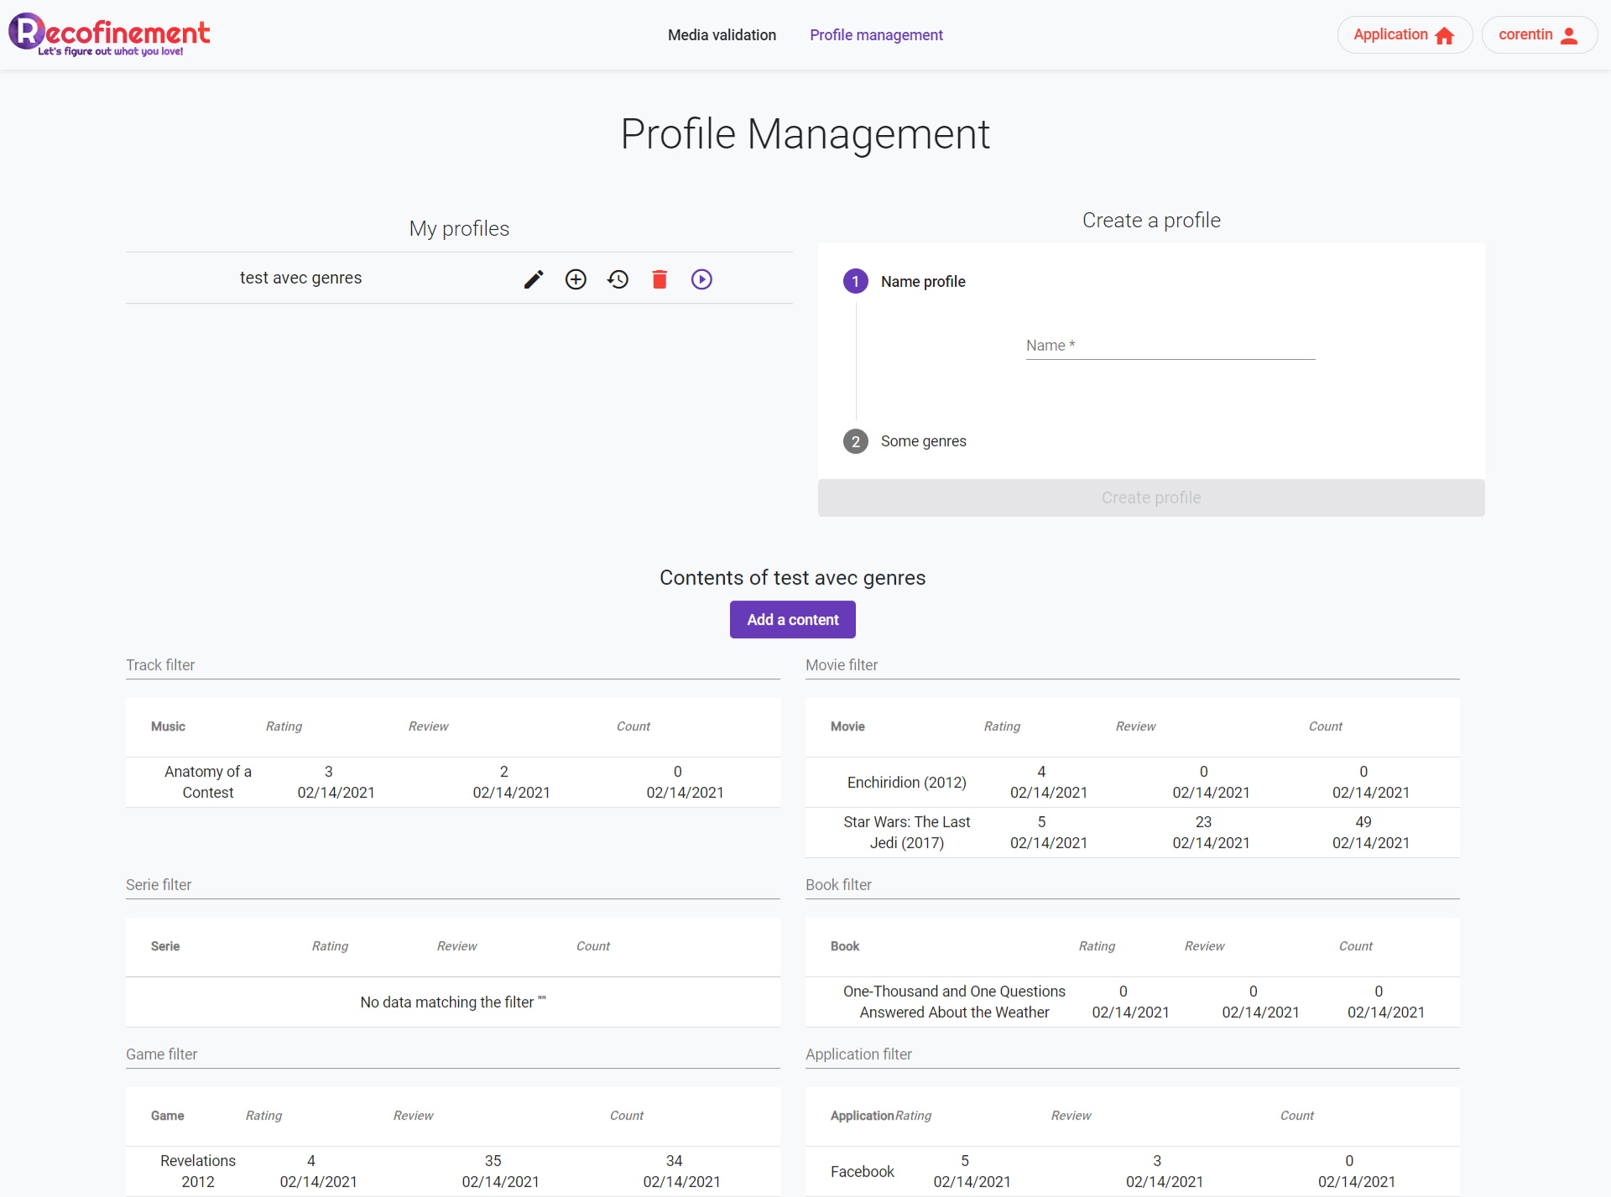Screen dimensions: 1611x1197
Task: Click the Serie filter input
Action: coord(452,885)
